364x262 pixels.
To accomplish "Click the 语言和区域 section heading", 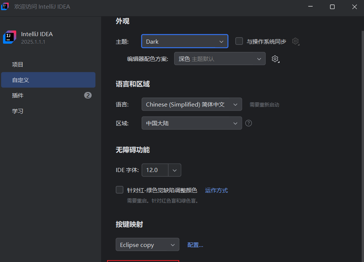I will point(133,84).
